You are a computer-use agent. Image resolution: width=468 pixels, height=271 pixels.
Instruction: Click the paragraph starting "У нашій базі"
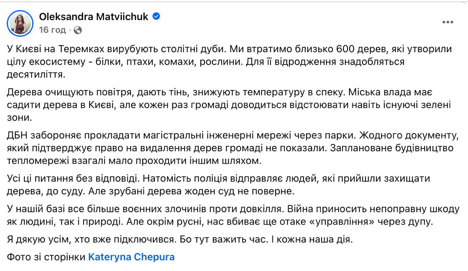233,215
